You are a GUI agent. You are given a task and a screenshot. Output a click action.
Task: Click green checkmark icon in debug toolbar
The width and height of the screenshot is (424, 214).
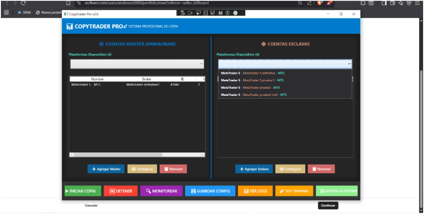[235, 12]
